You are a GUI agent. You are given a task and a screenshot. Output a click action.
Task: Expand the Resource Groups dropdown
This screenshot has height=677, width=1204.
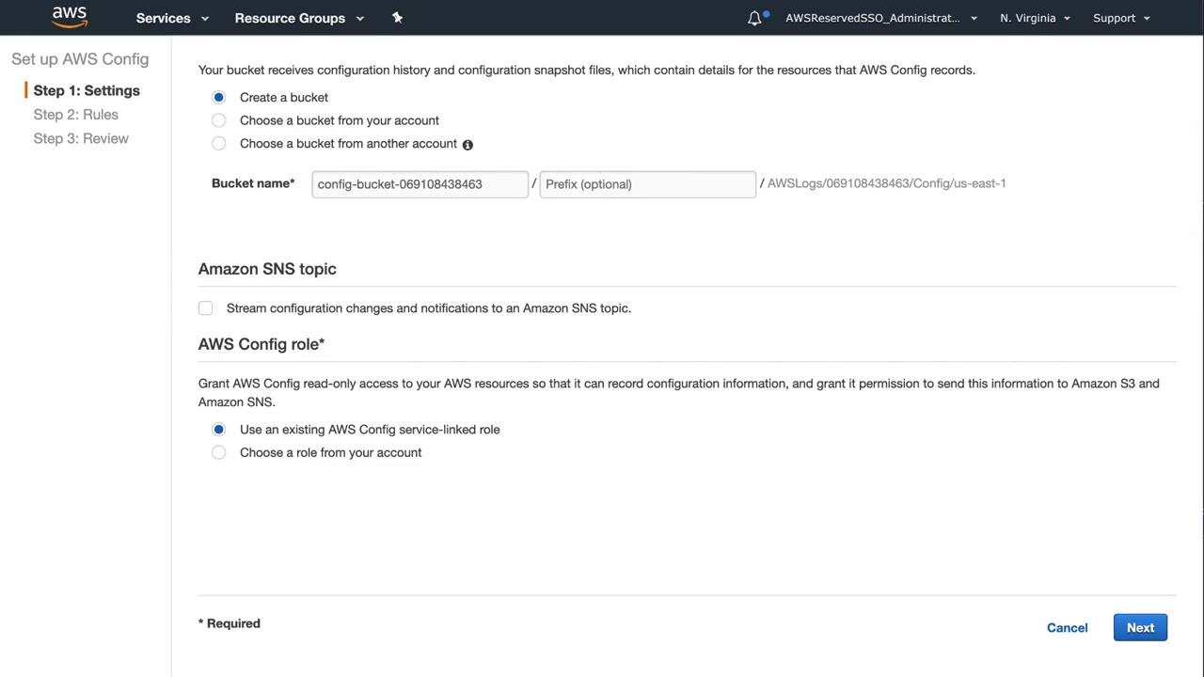coord(298,18)
